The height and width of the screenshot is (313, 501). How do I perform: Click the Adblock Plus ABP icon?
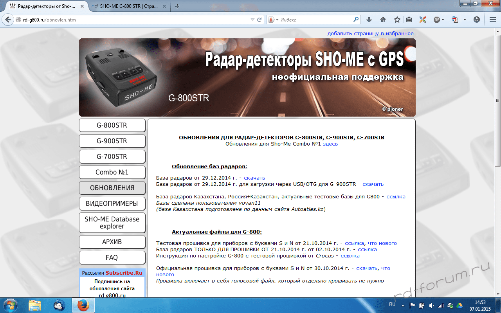[436, 20]
